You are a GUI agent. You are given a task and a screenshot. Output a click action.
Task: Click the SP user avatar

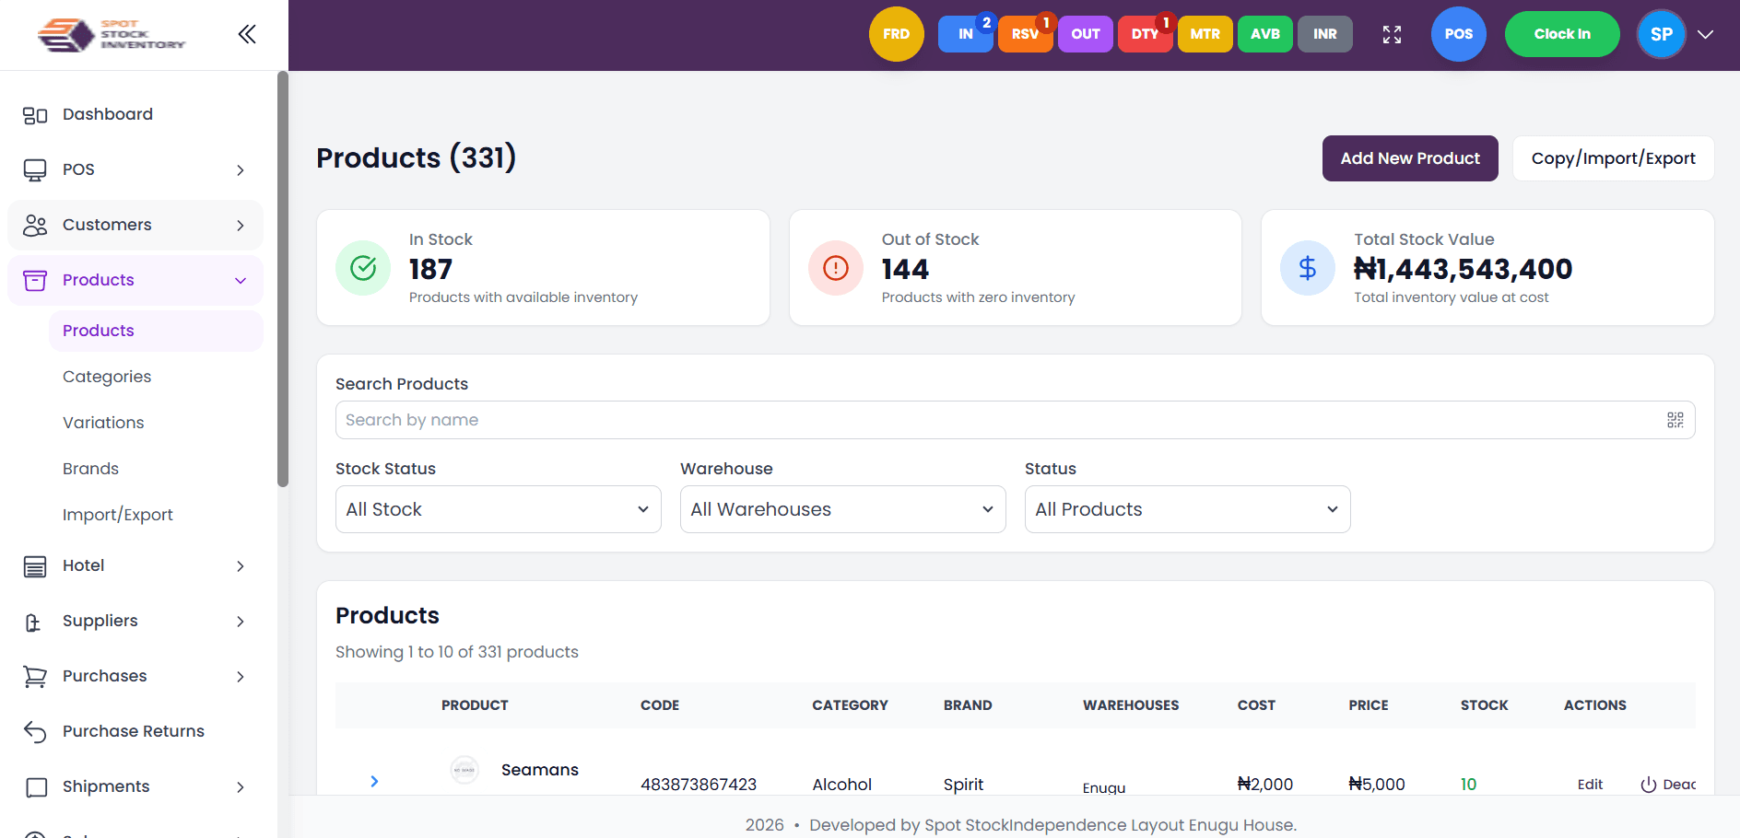coord(1661,35)
